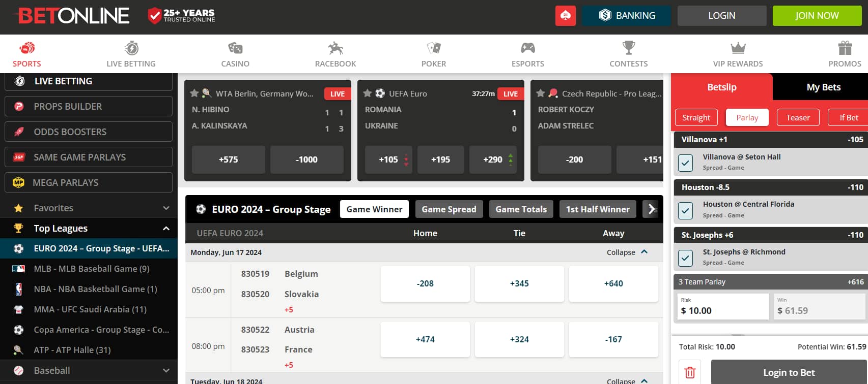The width and height of the screenshot is (868, 384).
Task: Uncheck the Villanova @ Seton Hall selection
Action: (686, 163)
